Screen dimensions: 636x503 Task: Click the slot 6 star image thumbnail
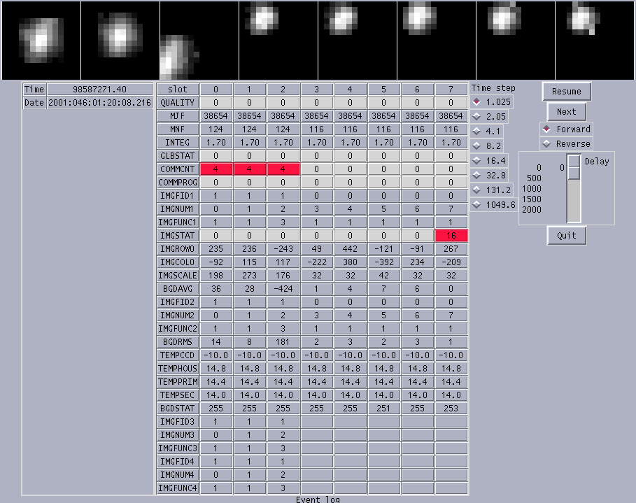(516, 40)
